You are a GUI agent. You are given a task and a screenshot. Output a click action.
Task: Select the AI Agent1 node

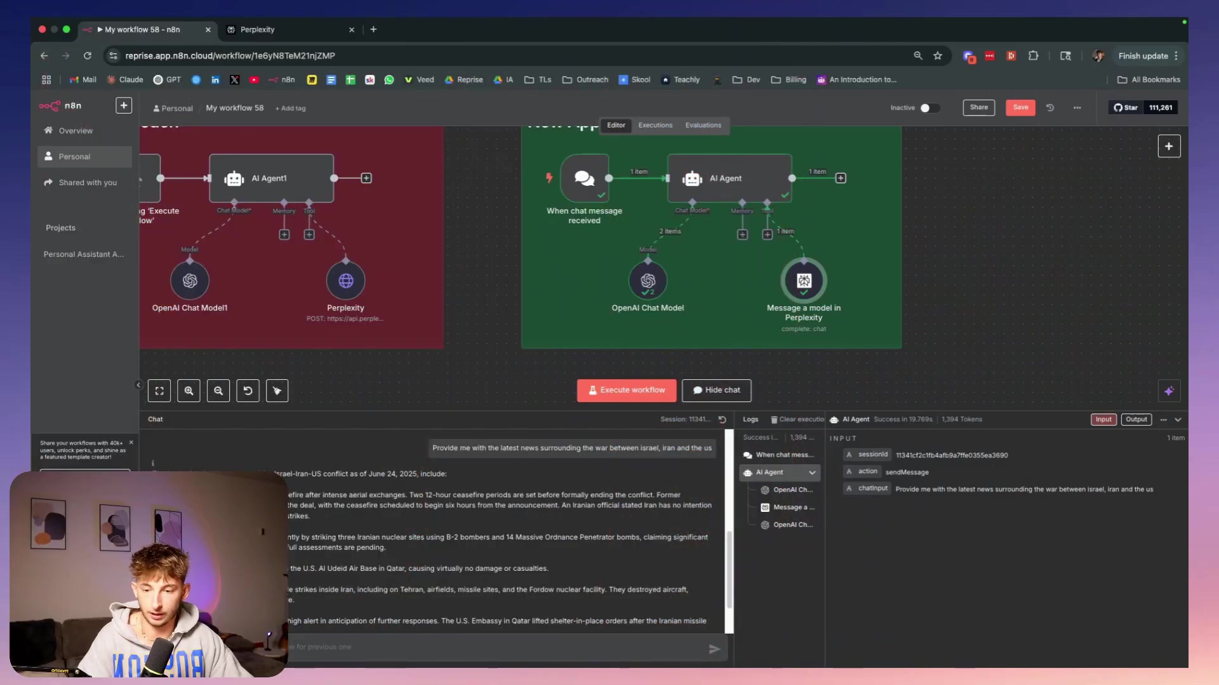pyautogui.click(x=271, y=178)
